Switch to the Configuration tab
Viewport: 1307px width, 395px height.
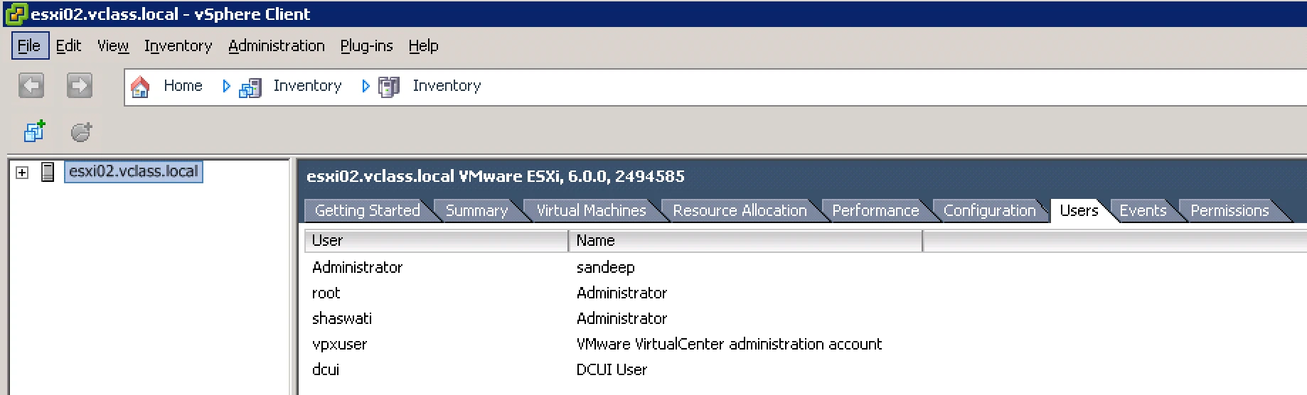pyautogui.click(x=989, y=211)
